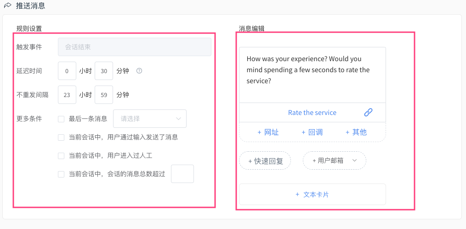Click the 延迟时间 minutes field showing 30
Screen dimensions: 466x229
click(104, 71)
